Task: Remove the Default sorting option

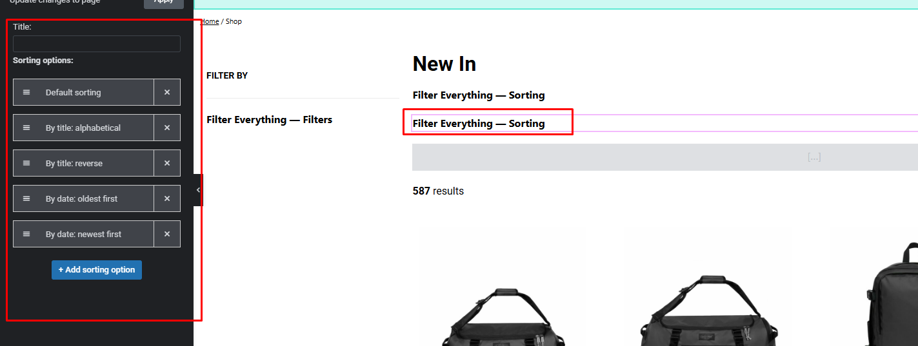Action: point(167,92)
